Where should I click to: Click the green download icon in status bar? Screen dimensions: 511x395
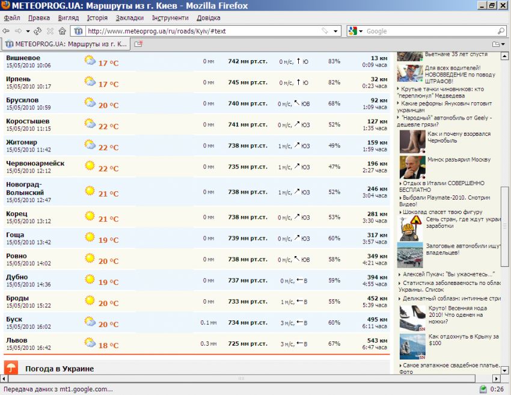click(483, 389)
